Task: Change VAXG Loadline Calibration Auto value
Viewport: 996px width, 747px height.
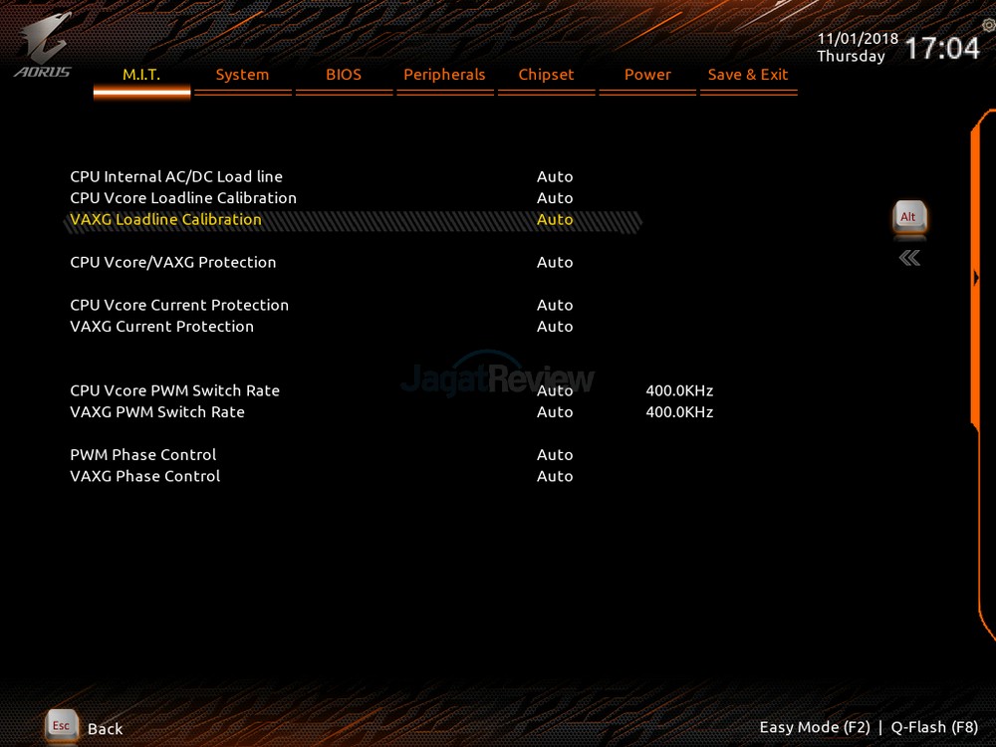Action: pyautogui.click(x=555, y=219)
